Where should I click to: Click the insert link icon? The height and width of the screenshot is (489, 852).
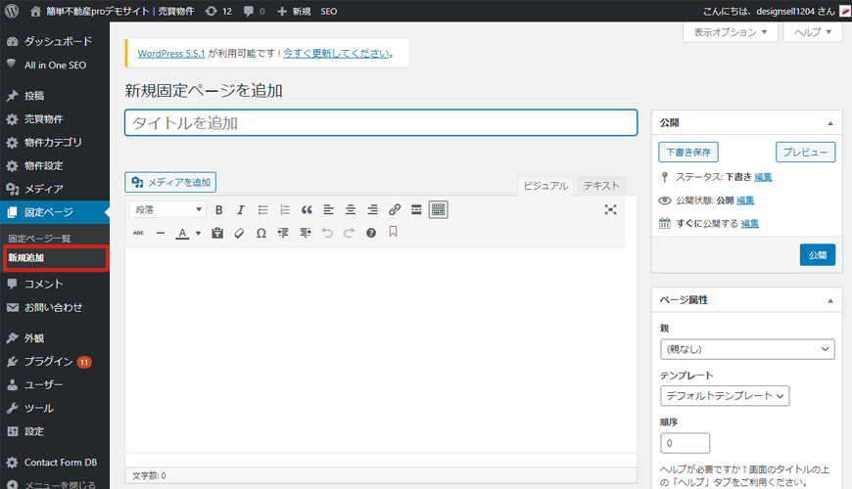pos(395,209)
